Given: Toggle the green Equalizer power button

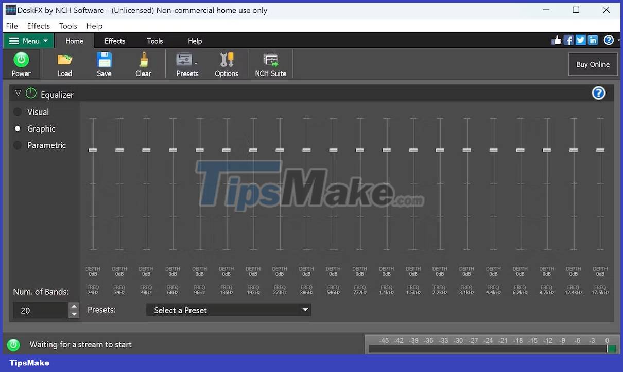Looking at the screenshot, I should point(30,94).
